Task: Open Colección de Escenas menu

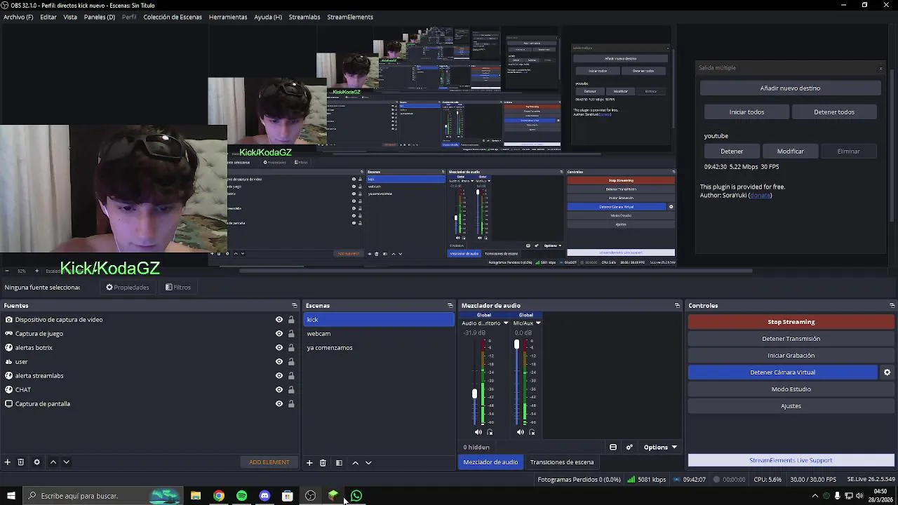Action: pyautogui.click(x=173, y=17)
